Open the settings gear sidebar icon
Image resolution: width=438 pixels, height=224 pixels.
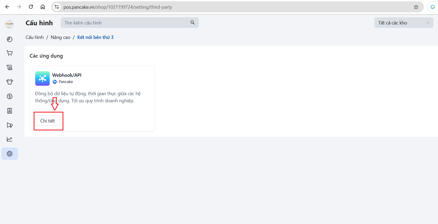(9, 154)
